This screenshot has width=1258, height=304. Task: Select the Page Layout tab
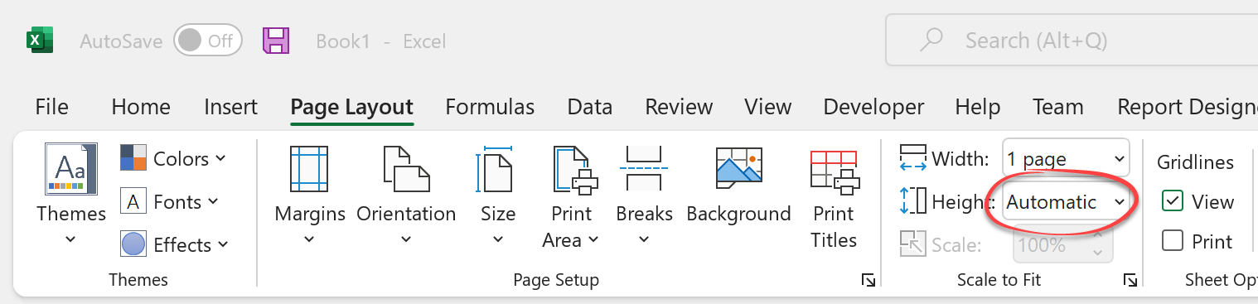pos(352,107)
